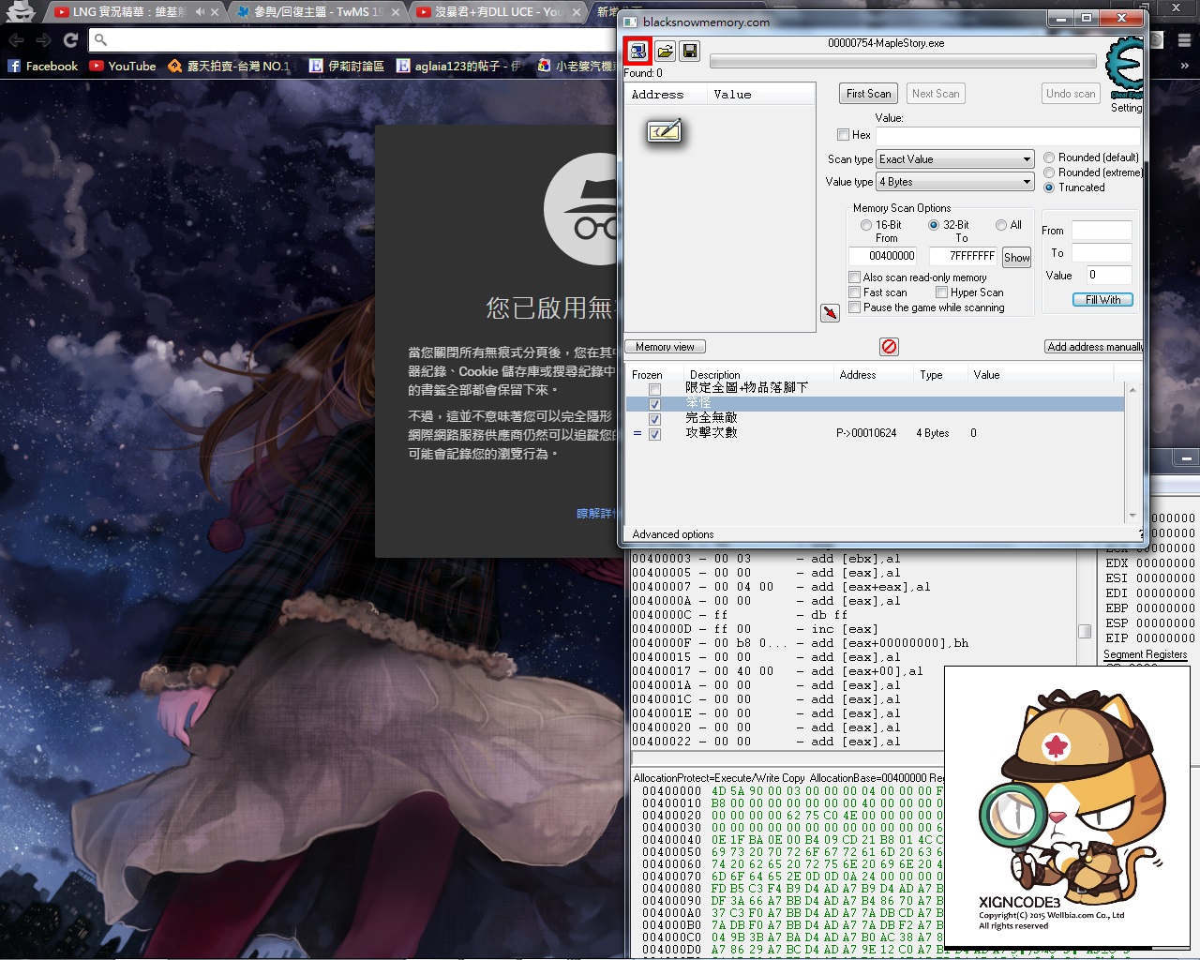The width and height of the screenshot is (1200, 960).
Task: Click the memory edit notepad icon
Action: tap(664, 131)
